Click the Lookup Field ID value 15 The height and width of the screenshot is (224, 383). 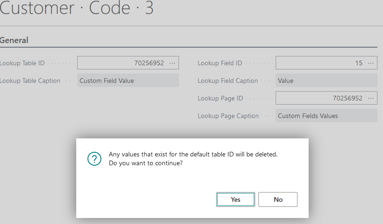click(x=321, y=63)
